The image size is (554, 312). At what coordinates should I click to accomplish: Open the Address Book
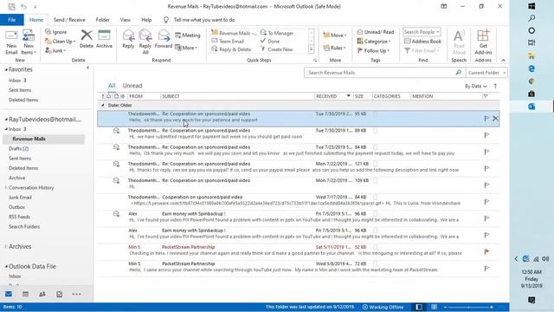point(422,42)
